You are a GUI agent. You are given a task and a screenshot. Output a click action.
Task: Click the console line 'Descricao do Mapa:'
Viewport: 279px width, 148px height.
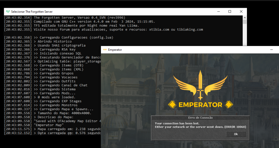click(39, 117)
